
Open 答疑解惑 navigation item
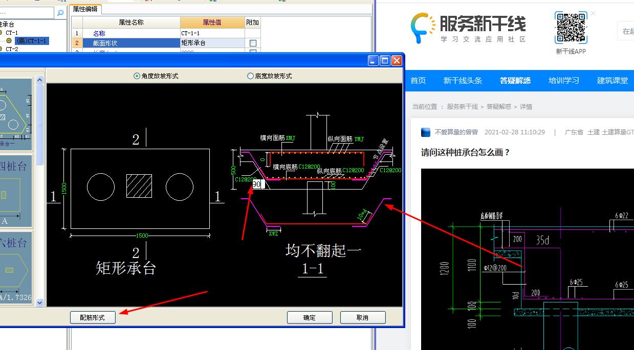tap(515, 81)
